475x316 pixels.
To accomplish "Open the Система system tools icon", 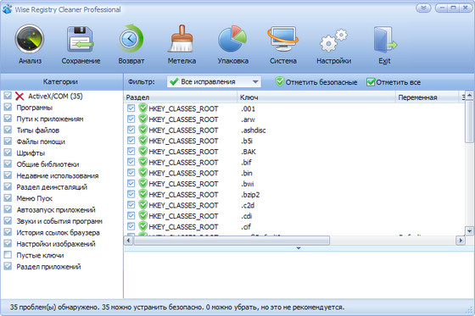I will pos(283,45).
